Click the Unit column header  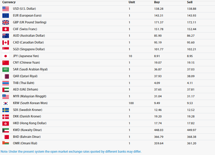132,2
